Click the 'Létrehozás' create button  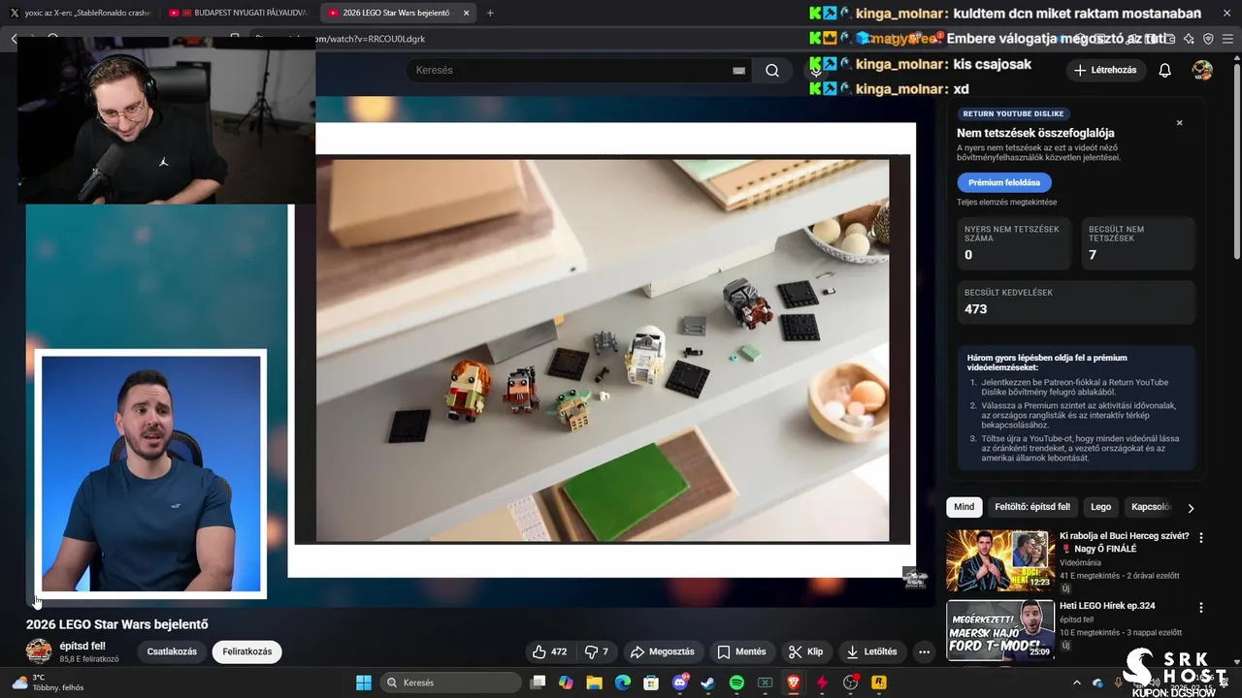pyautogui.click(x=1105, y=70)
